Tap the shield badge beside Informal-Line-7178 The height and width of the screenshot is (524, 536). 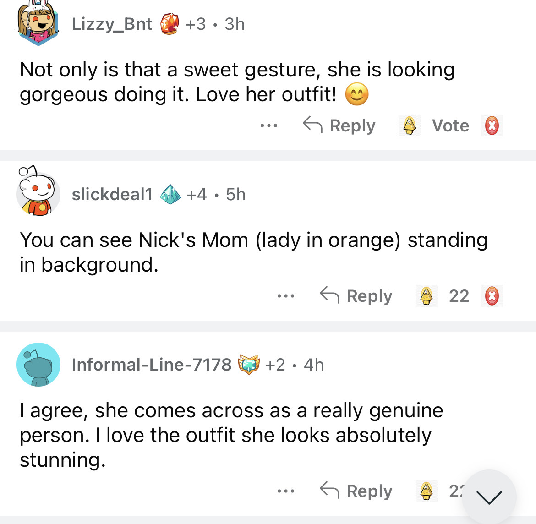249,365
